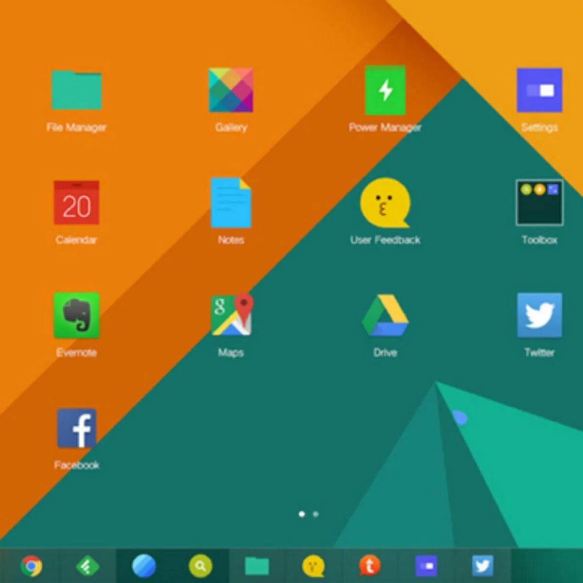Open the Toolbox folder icon
The height and width of the screenshot is (583, 583).
539,203
